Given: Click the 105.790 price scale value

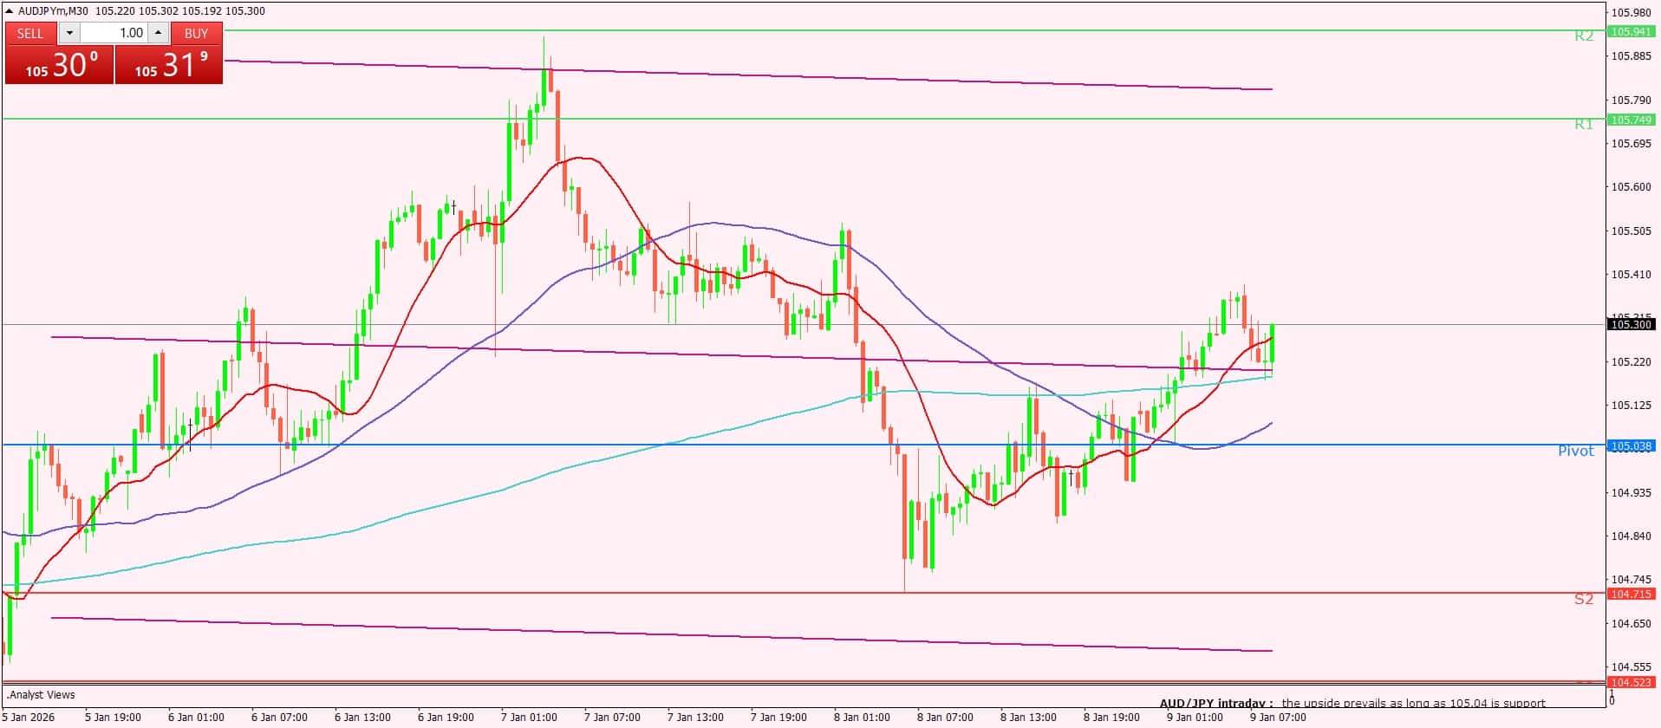Looking at the screenshot, I should (1630, 101).
